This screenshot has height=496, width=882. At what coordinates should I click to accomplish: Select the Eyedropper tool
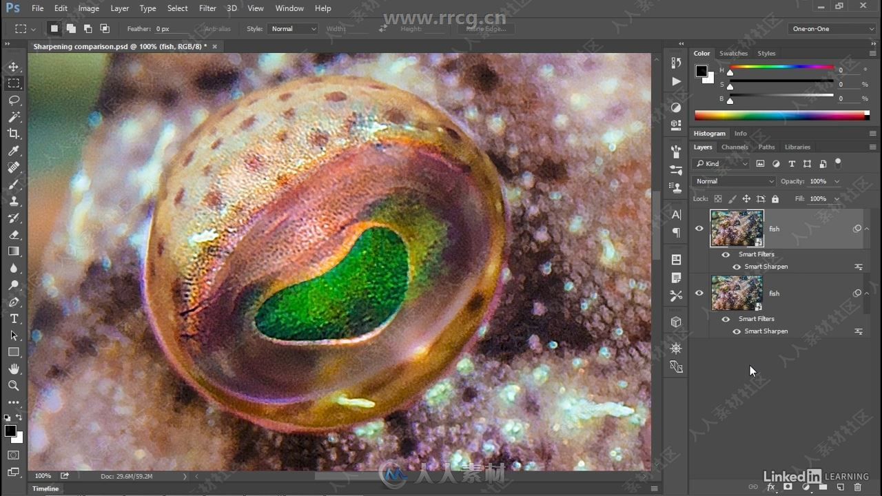click(x=14, y=151)
